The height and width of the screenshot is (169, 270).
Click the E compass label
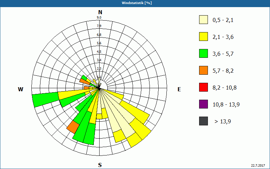tap(179, 89)
